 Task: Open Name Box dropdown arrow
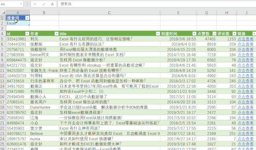(x=21, y=4)
